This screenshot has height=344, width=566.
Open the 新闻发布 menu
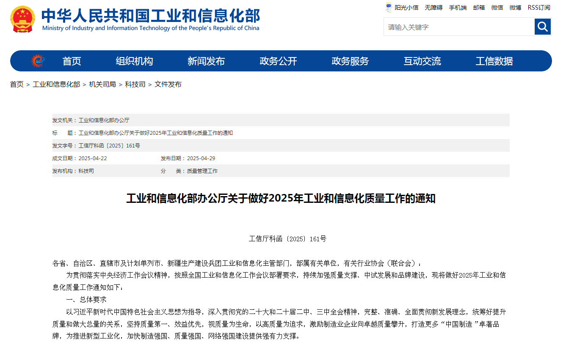pos(206,61)
